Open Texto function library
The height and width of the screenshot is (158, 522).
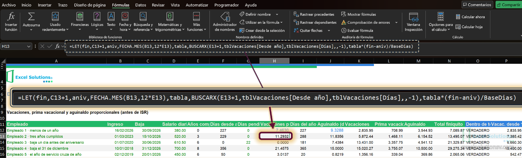click(111, 21)
